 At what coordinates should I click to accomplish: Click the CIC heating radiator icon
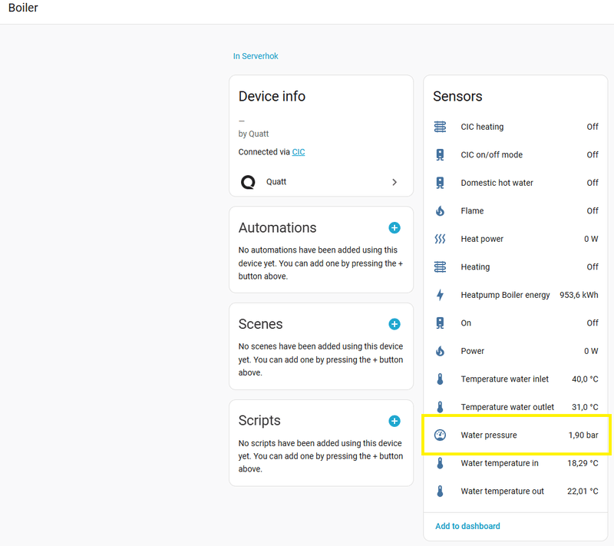tap(440, 127)
